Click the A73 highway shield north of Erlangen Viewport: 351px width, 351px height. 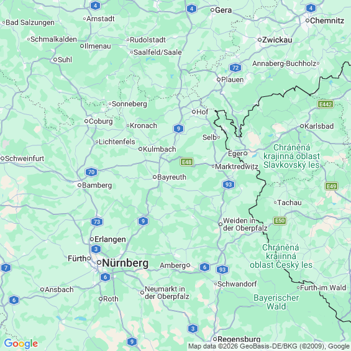(x=97, y=222)
